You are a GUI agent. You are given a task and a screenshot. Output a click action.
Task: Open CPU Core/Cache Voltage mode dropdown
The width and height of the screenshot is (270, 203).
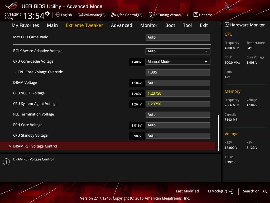coord(178,62)
